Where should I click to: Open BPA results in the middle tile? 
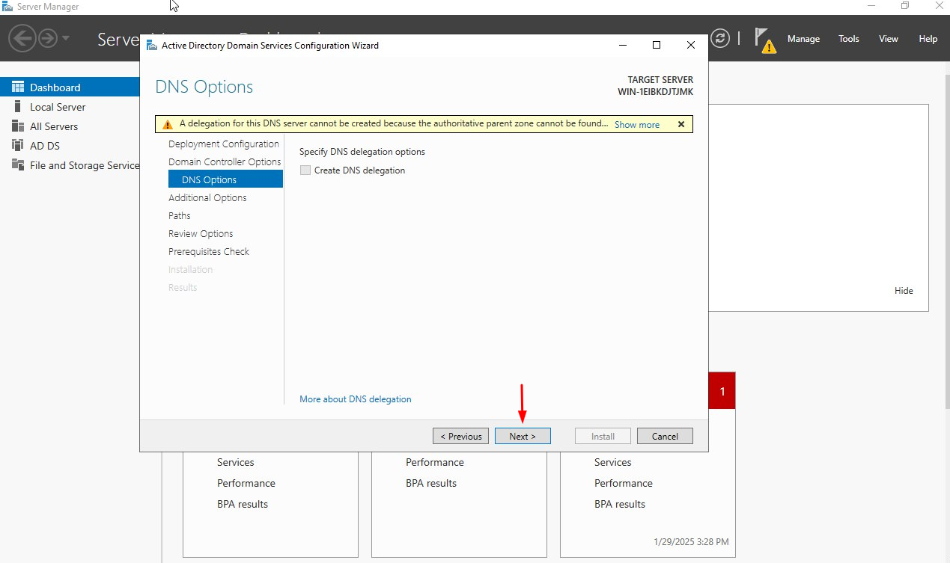431,483
